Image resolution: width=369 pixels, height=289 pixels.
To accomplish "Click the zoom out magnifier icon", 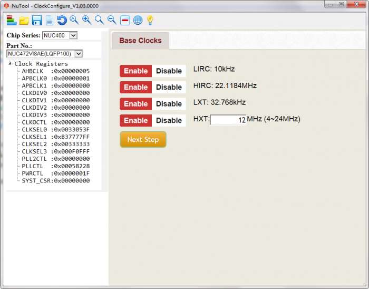I will tap(112, 20).
